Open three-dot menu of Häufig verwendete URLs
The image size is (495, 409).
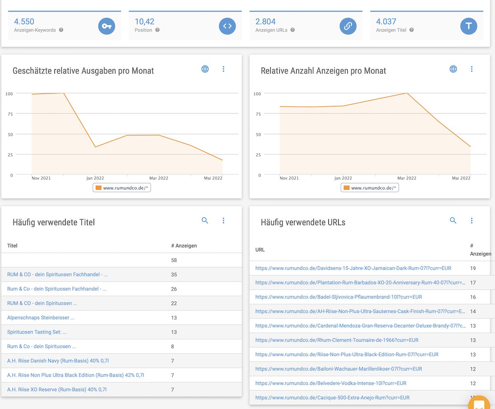click(472, 221)
